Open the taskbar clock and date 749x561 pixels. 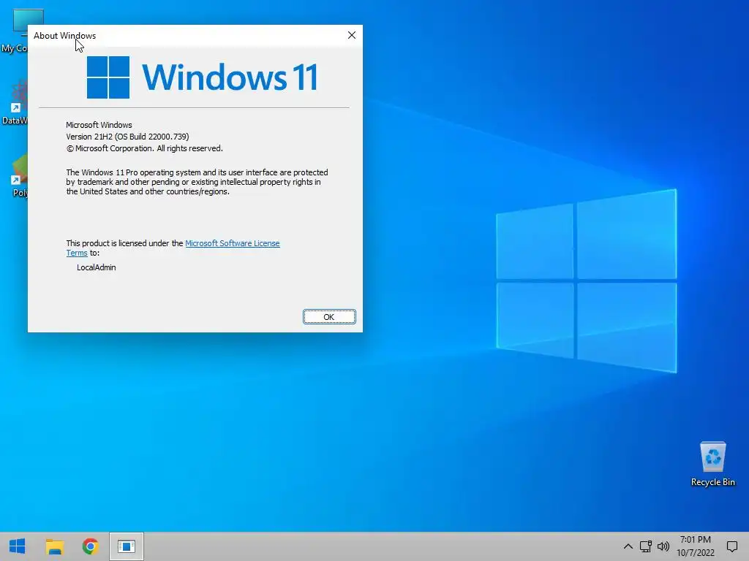click(696, 546)
